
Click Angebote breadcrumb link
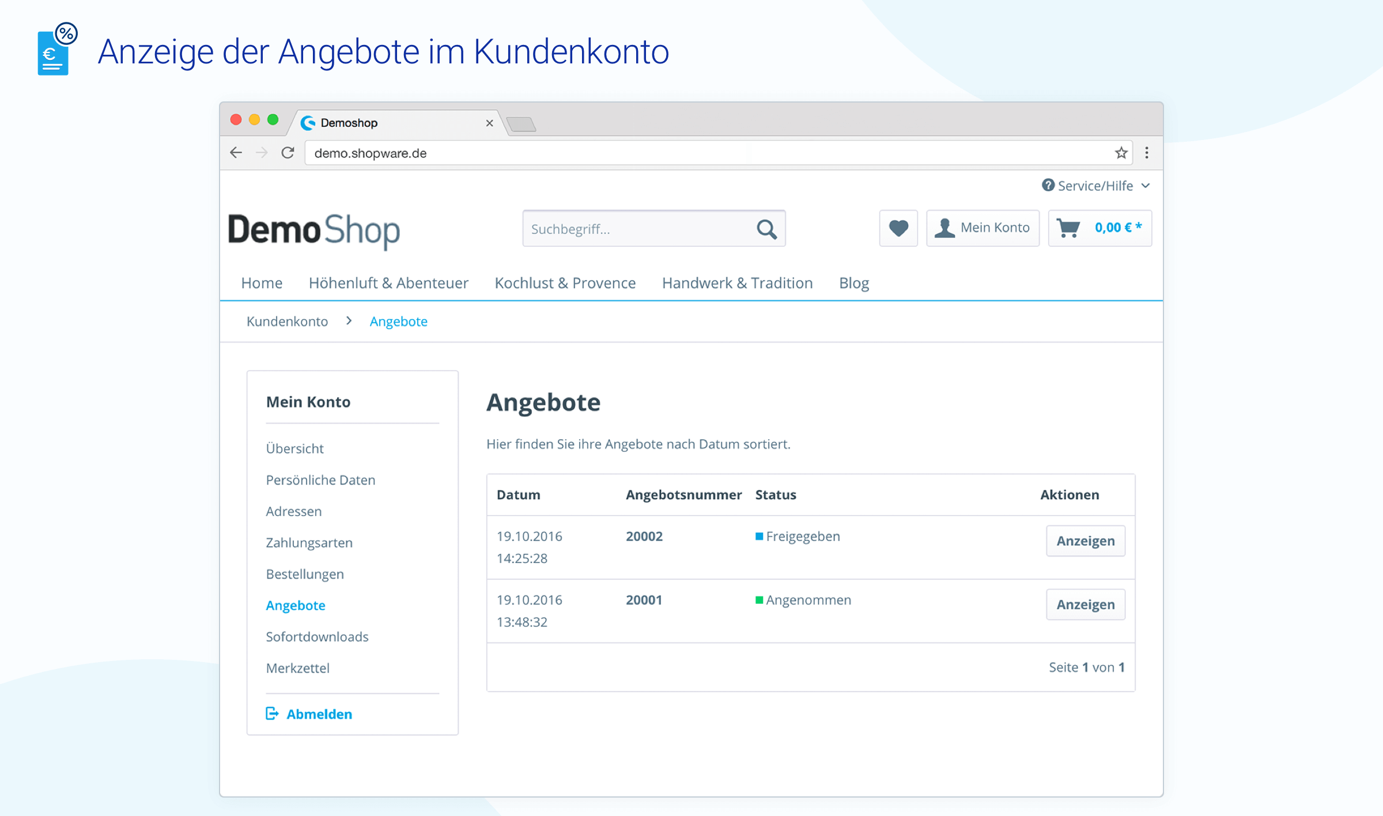pos(398,322)
